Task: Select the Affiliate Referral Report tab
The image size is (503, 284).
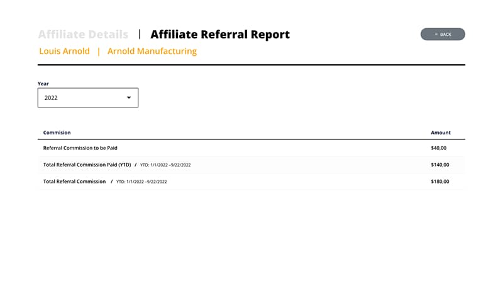Action: (220, 35)
